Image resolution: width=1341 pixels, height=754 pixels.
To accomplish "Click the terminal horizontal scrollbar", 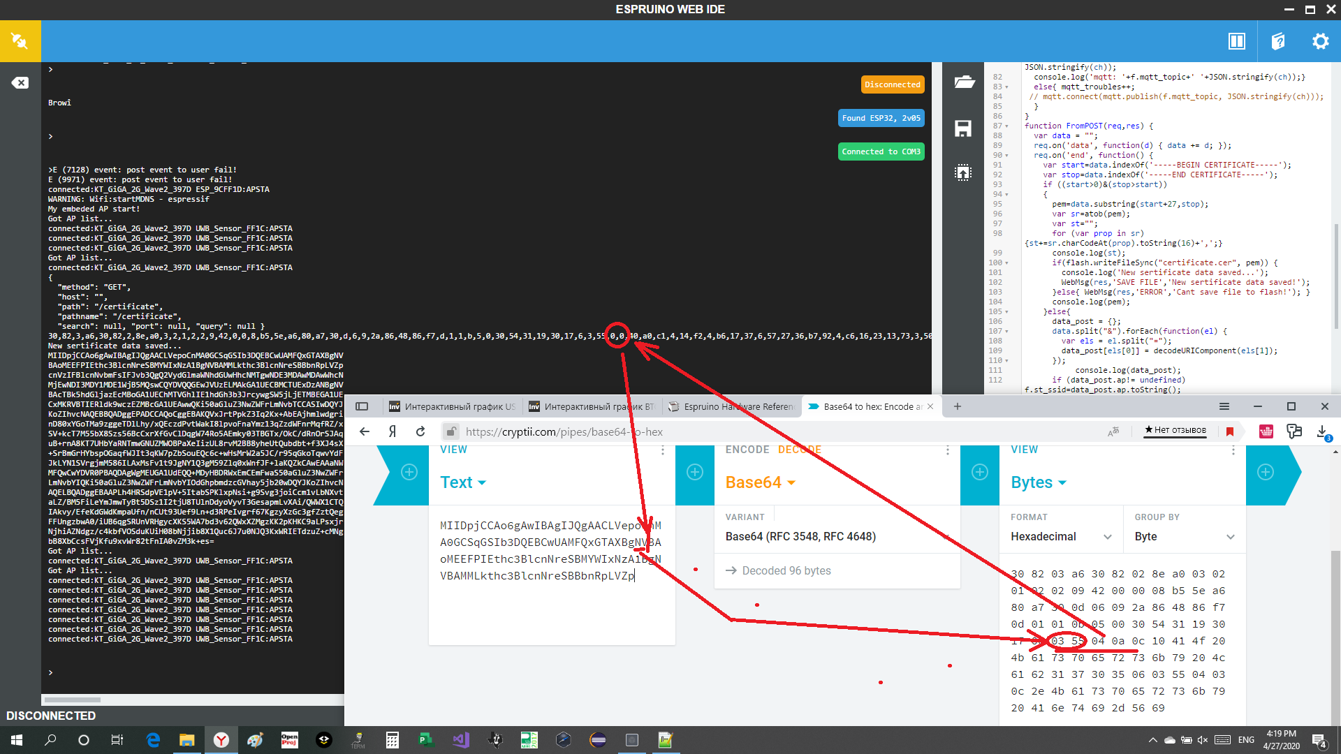I will [x=73, y=699].
